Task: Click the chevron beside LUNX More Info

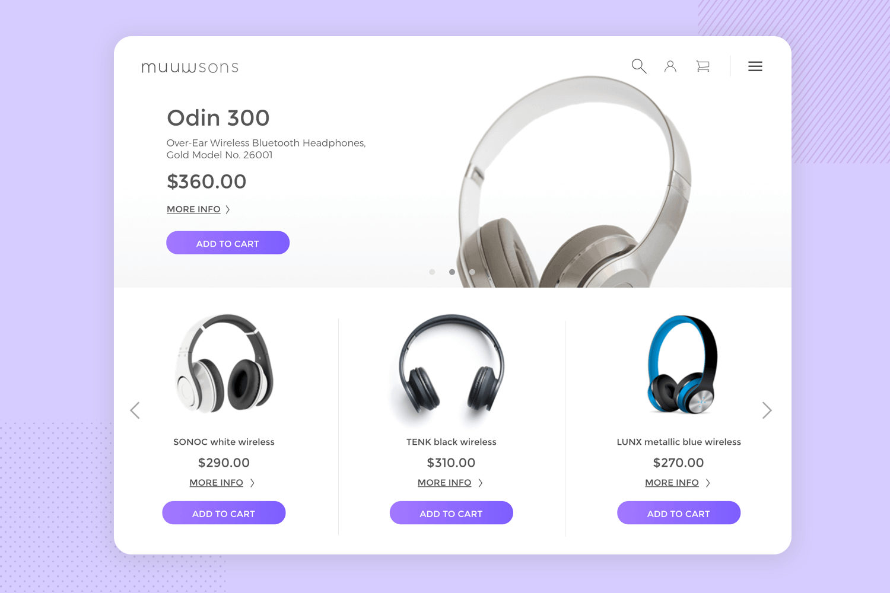Action: pos(708,483)
